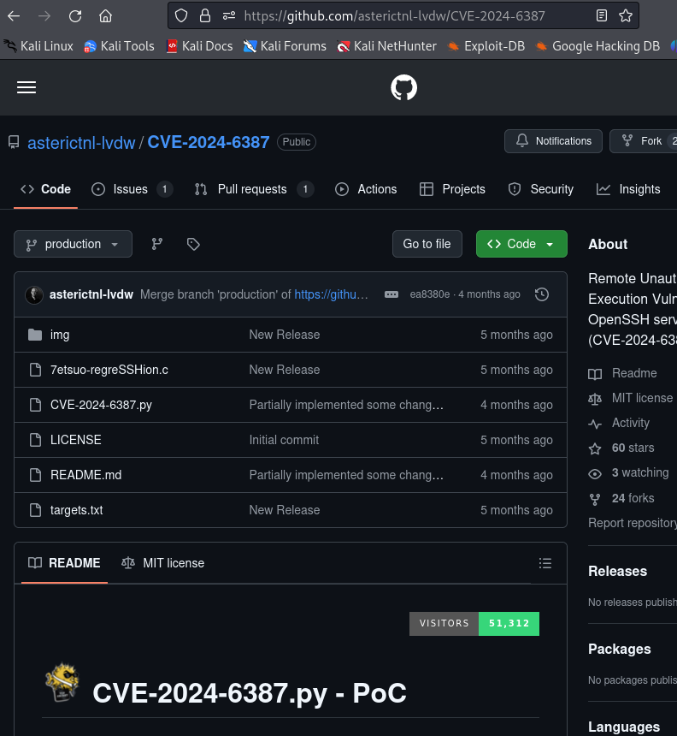
Task: Go back with the browser back arrow
Action: 14,16
